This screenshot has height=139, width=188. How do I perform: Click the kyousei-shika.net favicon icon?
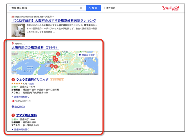[x=13, y=17]
